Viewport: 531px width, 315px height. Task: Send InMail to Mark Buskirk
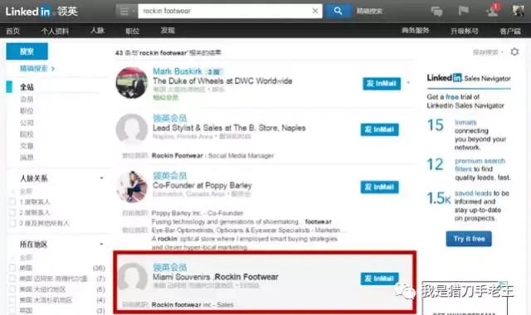(382, 84)
